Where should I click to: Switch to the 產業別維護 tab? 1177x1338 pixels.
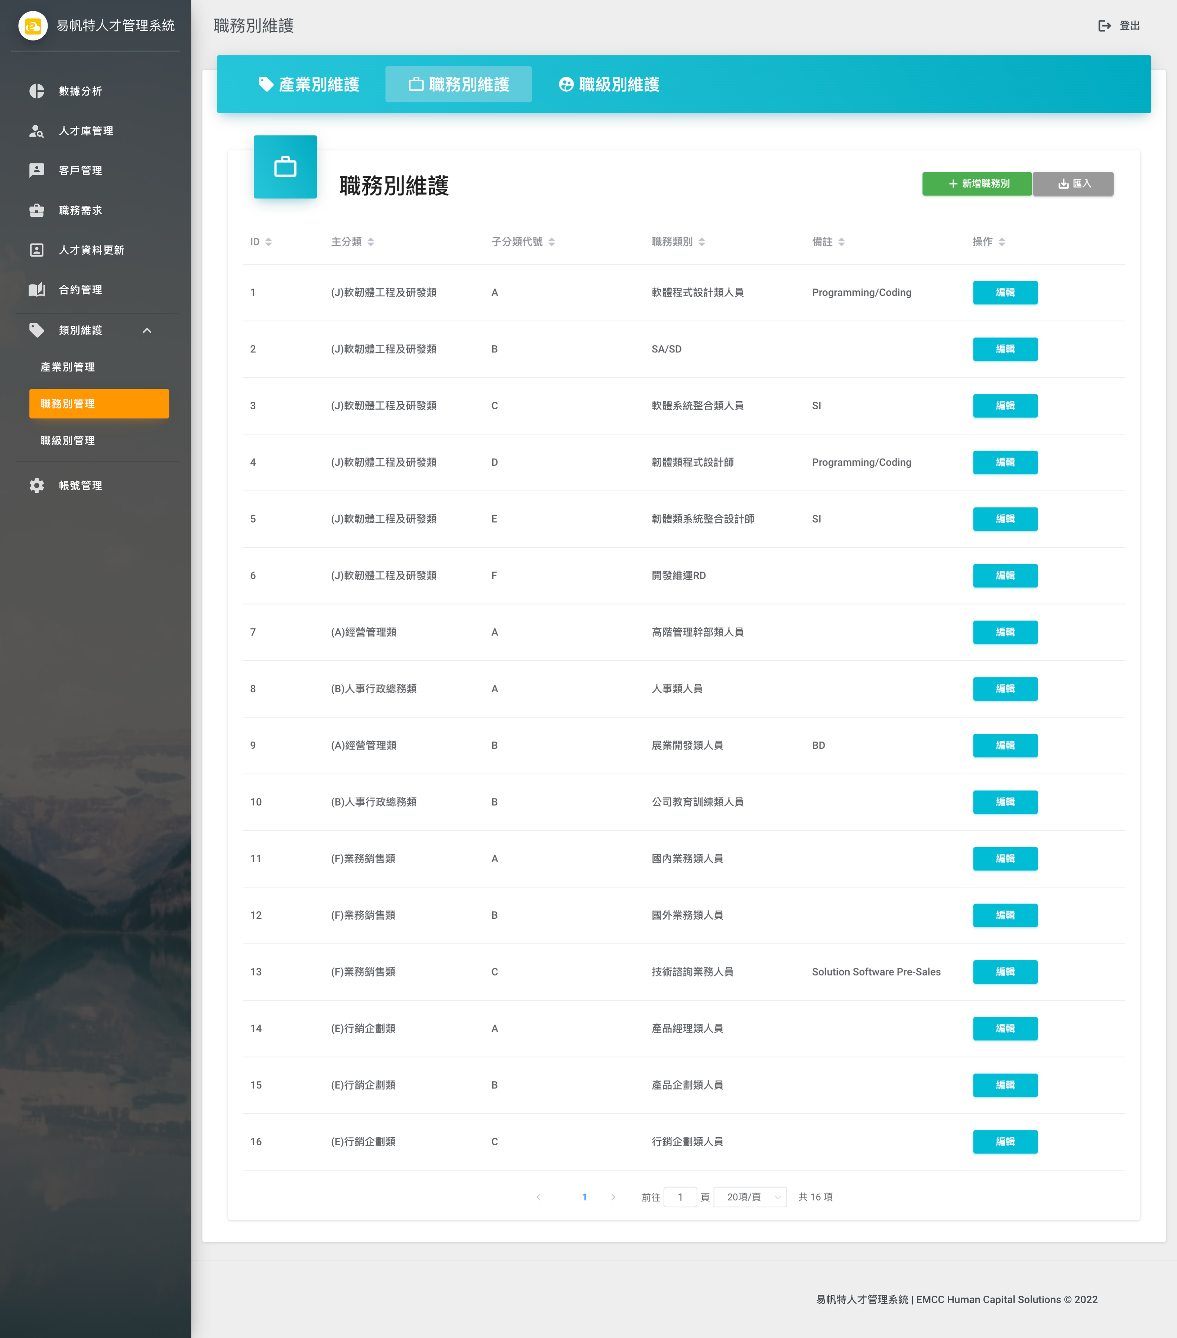pyautogui.click(x=309, y=84)
